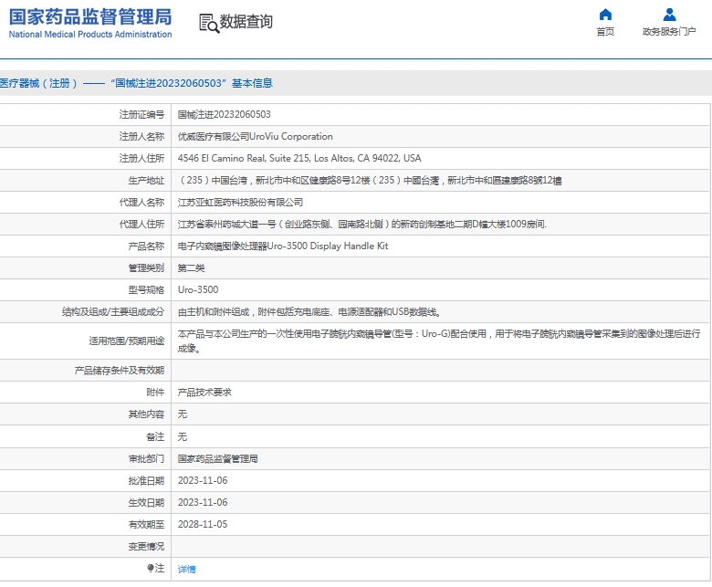Click 批准日期 value 2023-11-06
The width and height of the screenshot is (712, 587).
coord(203,480)
